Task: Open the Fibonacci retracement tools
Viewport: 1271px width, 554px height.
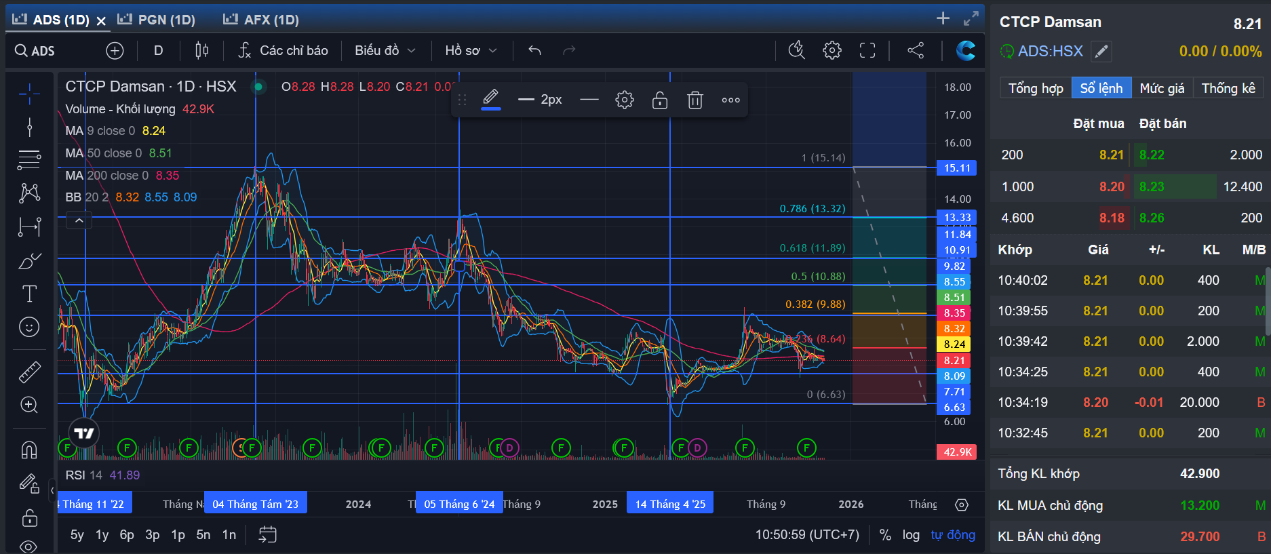Action: [x=29, y=160]
